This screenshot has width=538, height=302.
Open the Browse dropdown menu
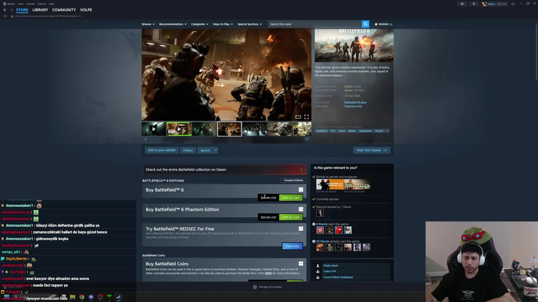[x=148, y=24]
